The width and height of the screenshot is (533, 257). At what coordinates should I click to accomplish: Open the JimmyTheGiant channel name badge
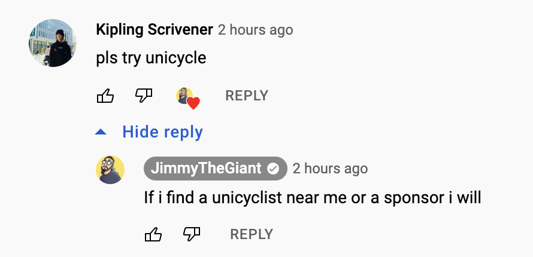(207, 169)
